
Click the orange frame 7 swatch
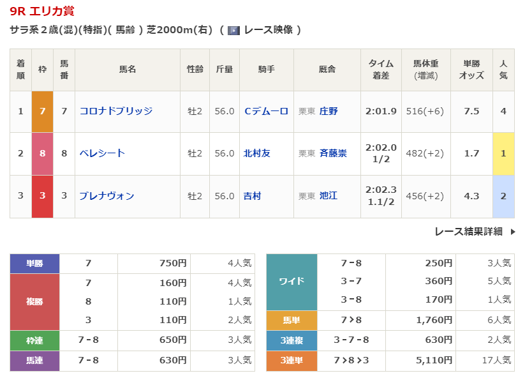point(42,111)
